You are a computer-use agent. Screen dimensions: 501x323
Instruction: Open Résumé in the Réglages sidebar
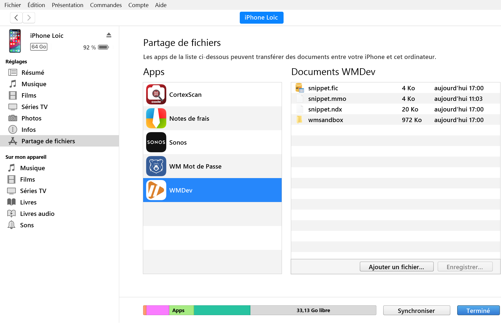coord(33,73)
